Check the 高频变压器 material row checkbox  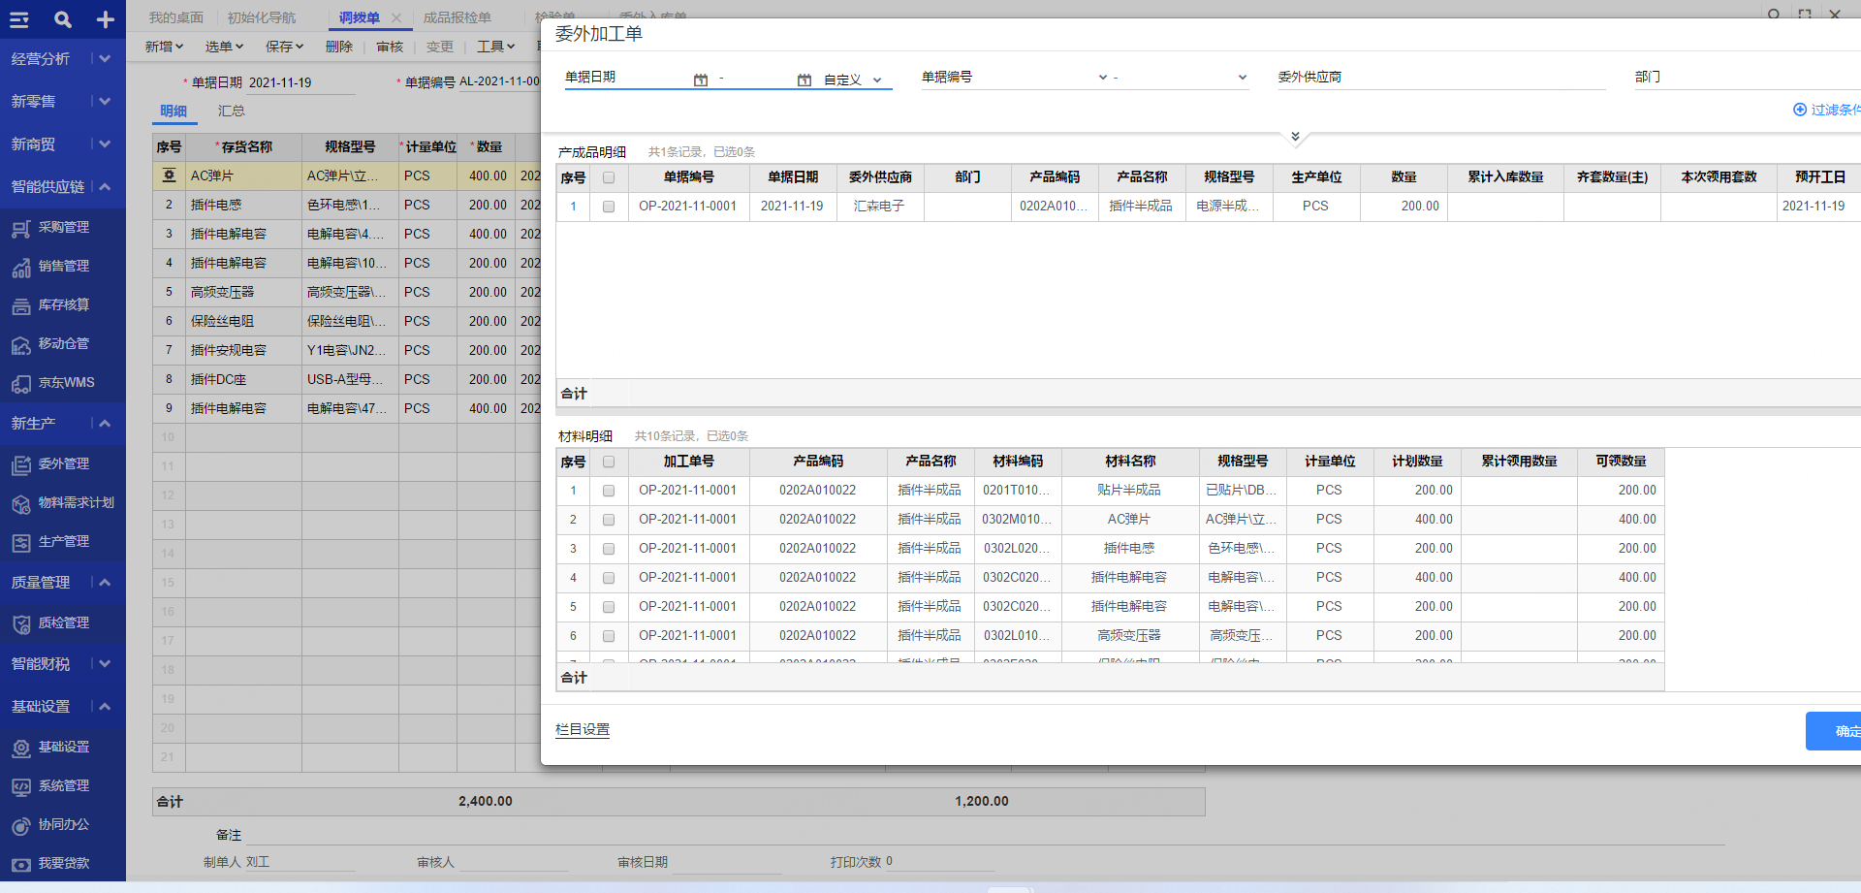click(x=609, y=636)
